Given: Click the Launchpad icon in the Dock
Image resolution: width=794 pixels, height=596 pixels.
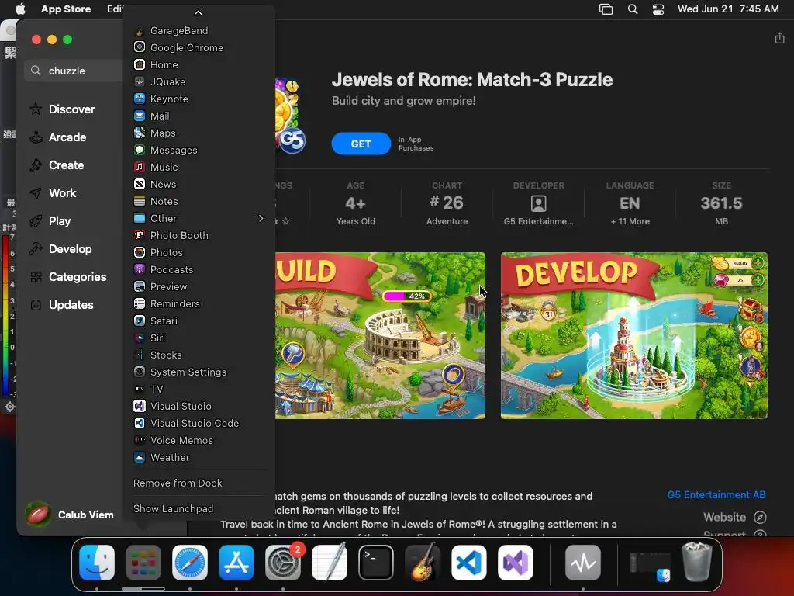Looking at the screenshot, I should click(x=143, y=562).
